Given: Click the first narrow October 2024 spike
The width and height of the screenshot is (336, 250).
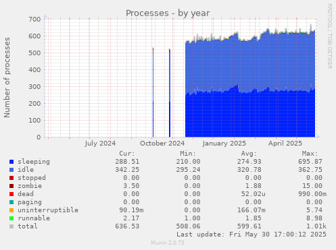Looking at the screenshot, I should (x=153, y=92).
